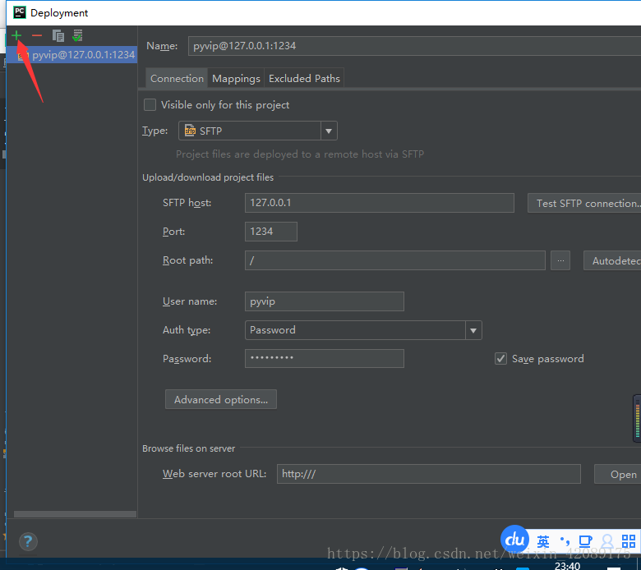Copy the selected server configuration
641x570 pixels.
click(58, 36)
